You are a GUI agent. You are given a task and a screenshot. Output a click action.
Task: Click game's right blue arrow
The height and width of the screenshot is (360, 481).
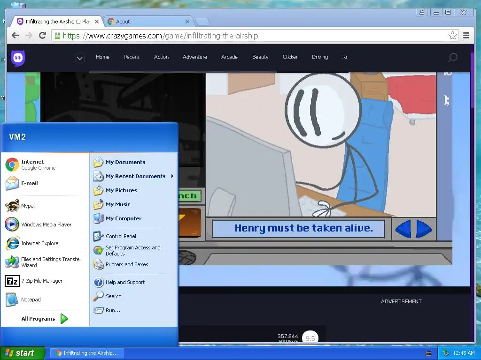(424, 229)
